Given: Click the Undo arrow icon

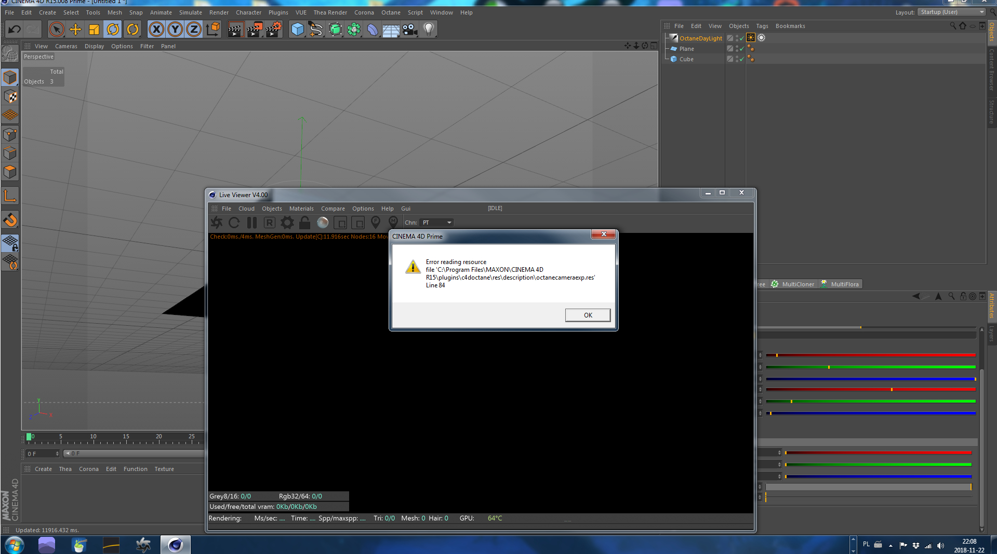Looking at the screenshot, I should 15,30.
